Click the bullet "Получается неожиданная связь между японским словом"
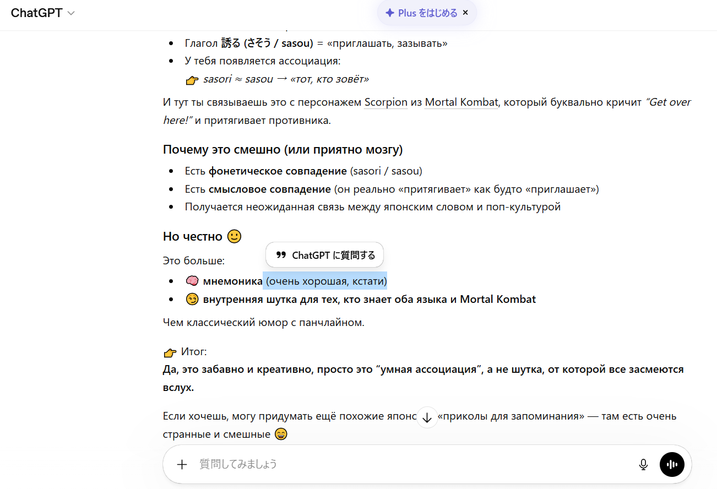 [373, 208]
